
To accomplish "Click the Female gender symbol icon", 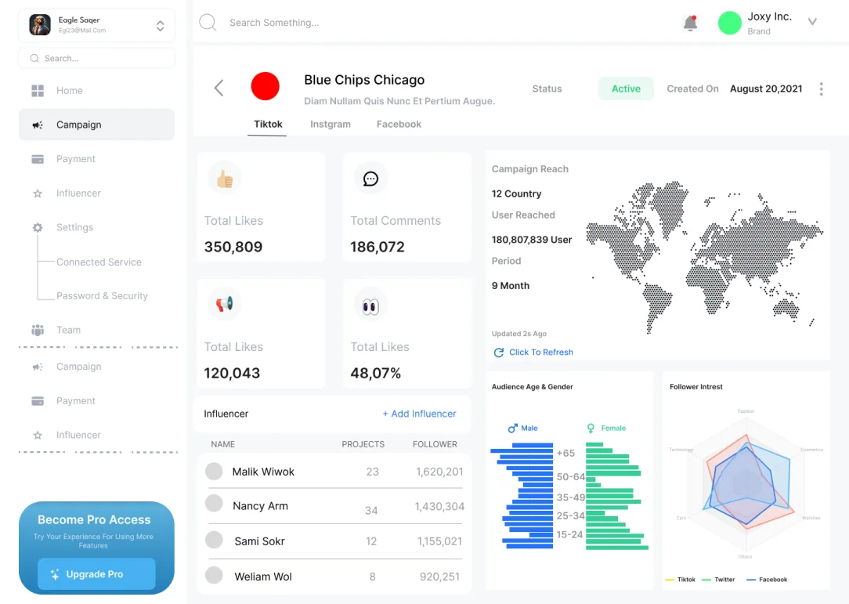I will [591, 428].
